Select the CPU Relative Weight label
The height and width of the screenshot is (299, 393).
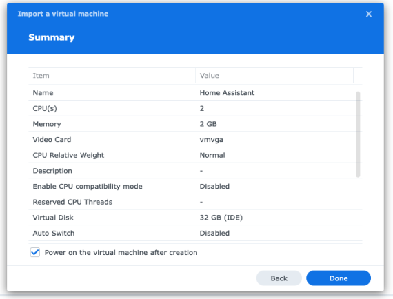[x=68, y=155]
